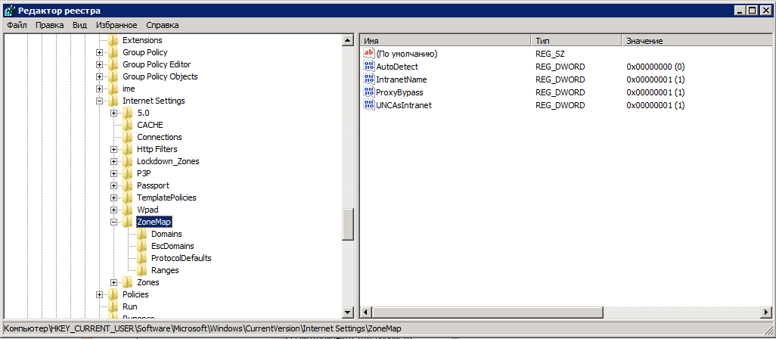The height and width of the screenshot is (339, 776).
Task: Click the tree pane scroll up arrow
Action: coord(347,40)
